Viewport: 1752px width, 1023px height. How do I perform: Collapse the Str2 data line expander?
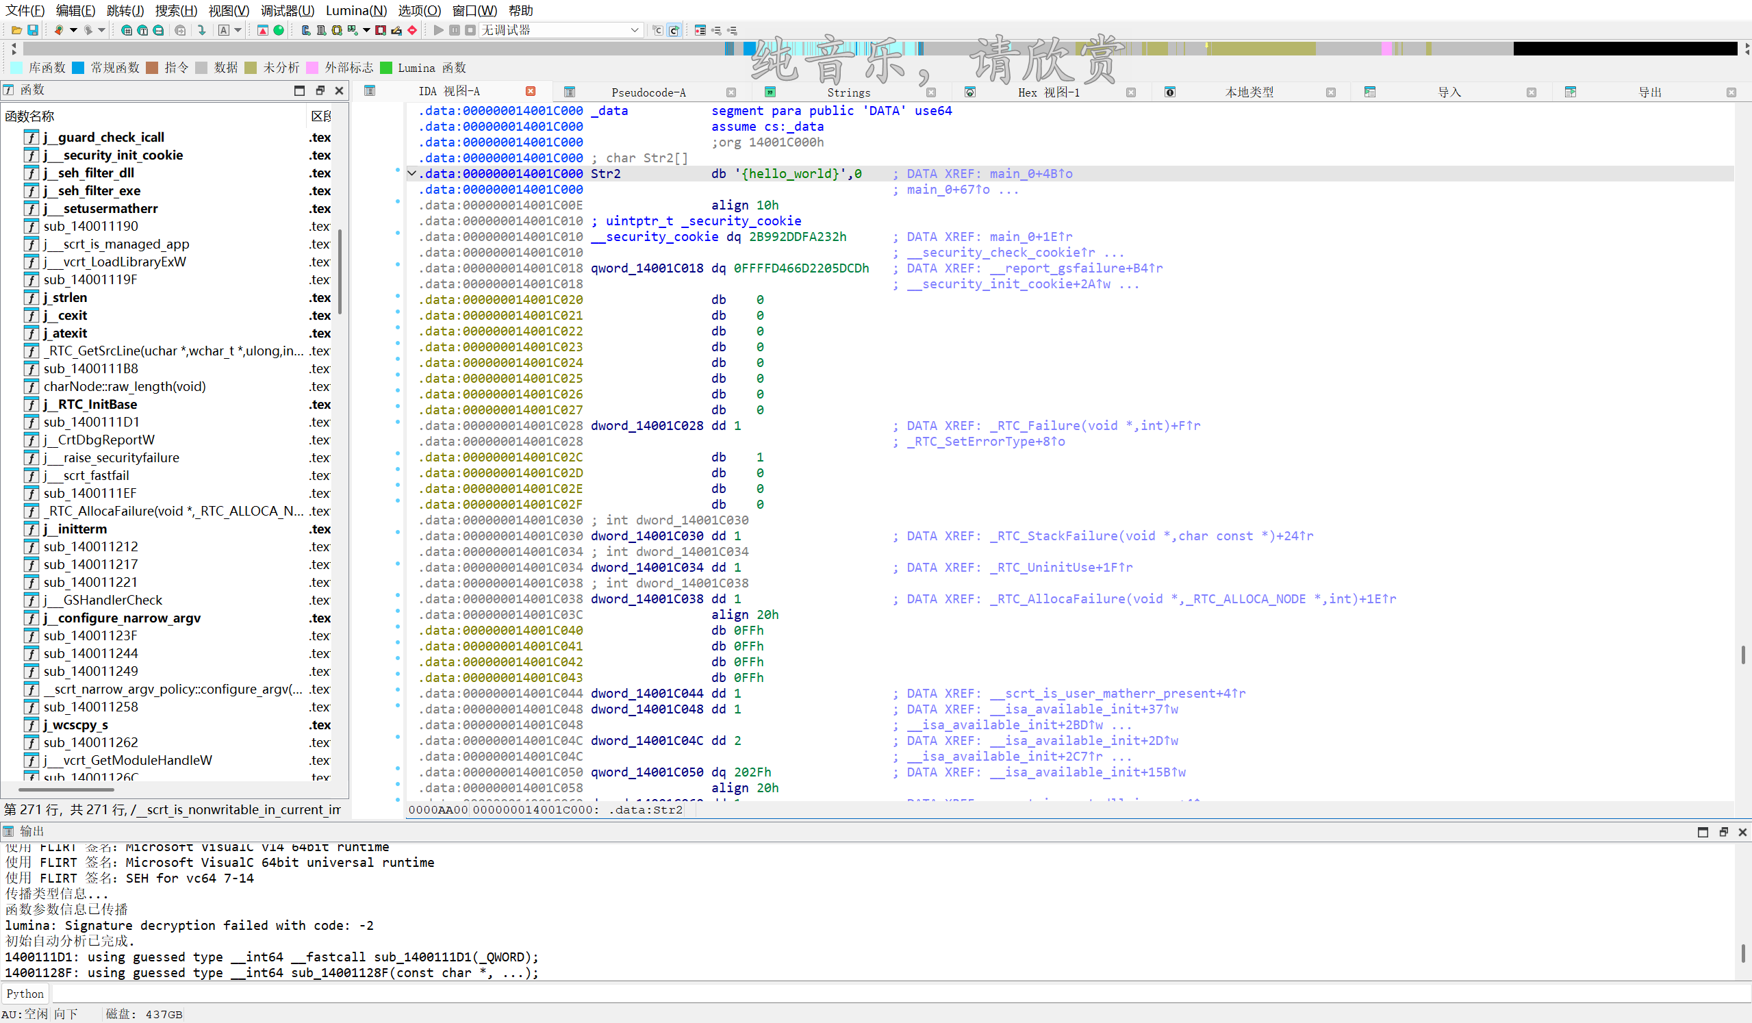tap(411, 174)
